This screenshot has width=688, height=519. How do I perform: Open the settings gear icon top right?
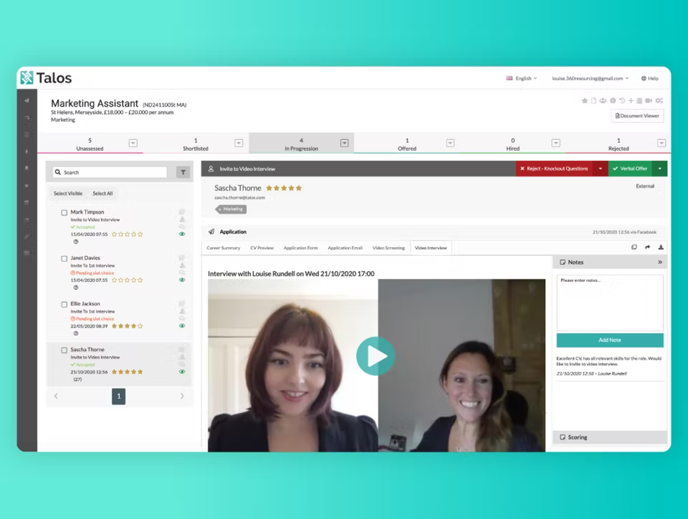[x=658, y=101]
